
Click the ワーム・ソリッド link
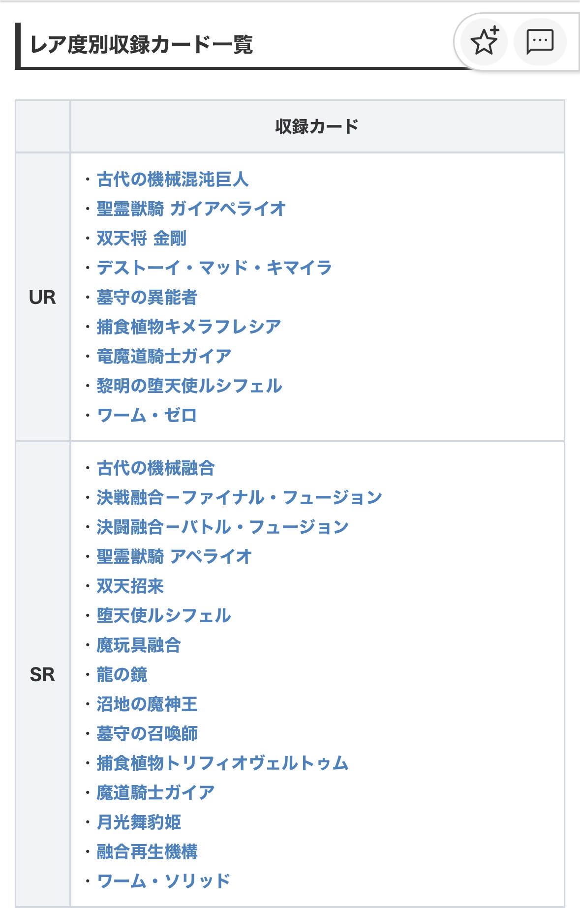click(164, 881)
